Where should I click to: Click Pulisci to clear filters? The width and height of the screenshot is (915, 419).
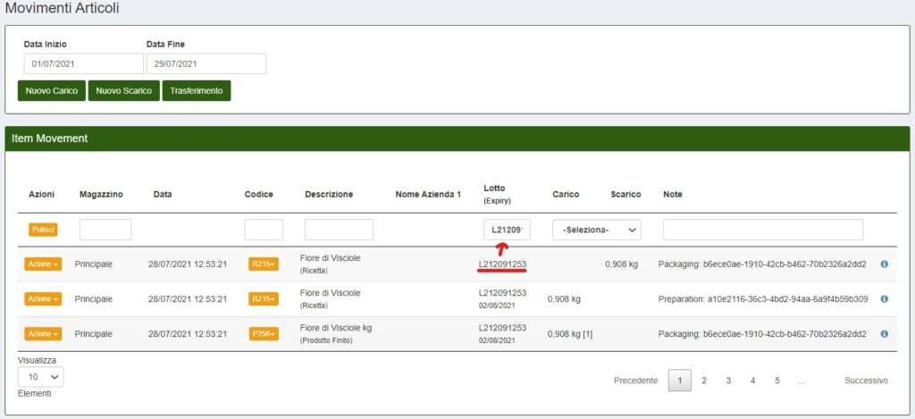tap(43, 230)
